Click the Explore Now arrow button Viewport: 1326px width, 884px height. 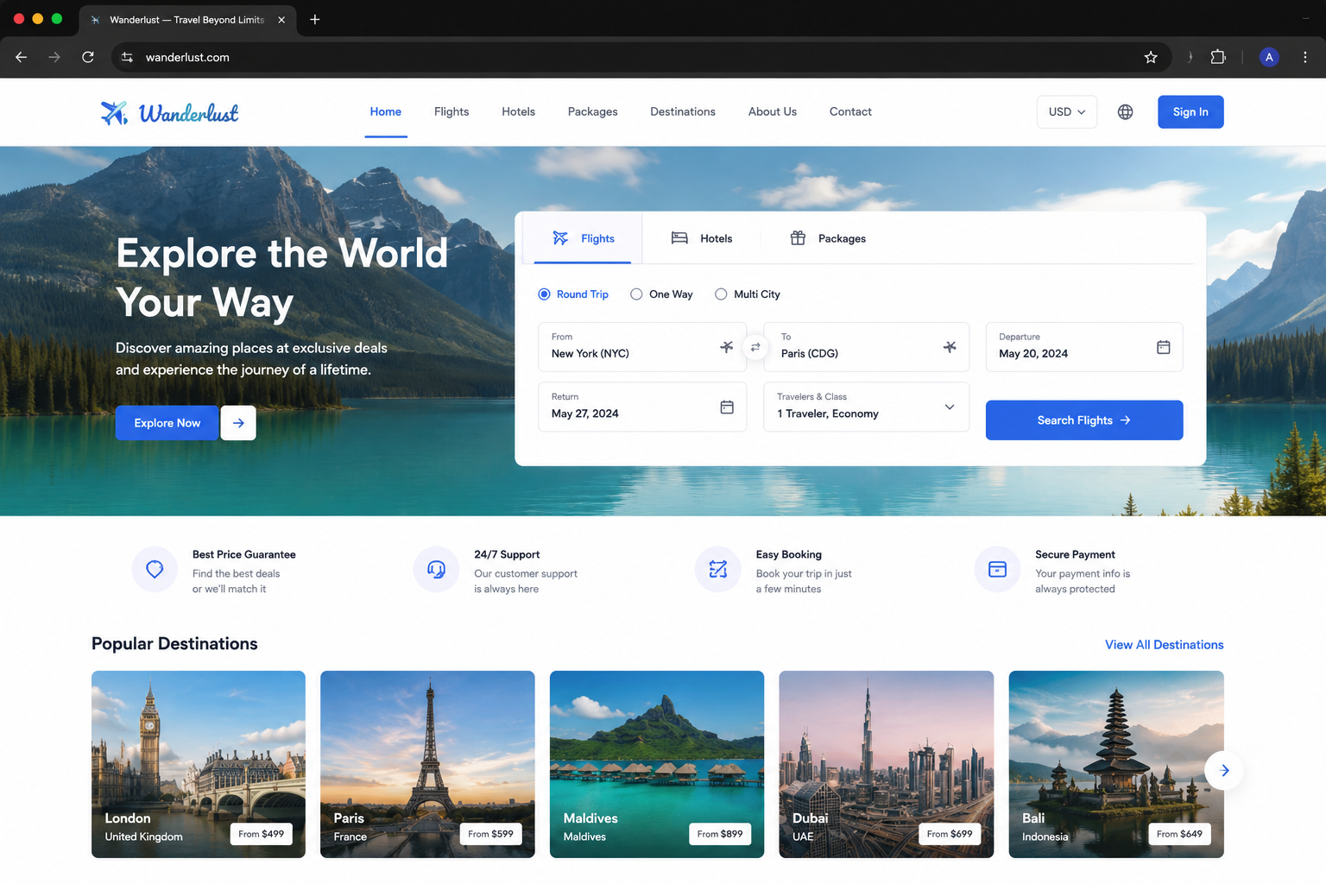(238, 423)
